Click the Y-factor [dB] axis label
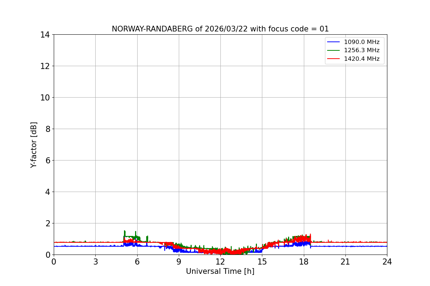The height and width of the screenshot is (286, 430). (34, 145)
